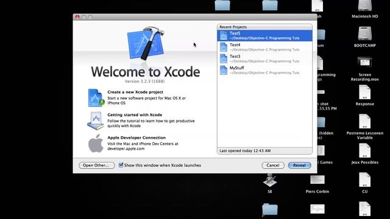Image resolution: width=390 pixels, height=219 pixels.
Task: Click the Cancel button
Action: point(273,165)
